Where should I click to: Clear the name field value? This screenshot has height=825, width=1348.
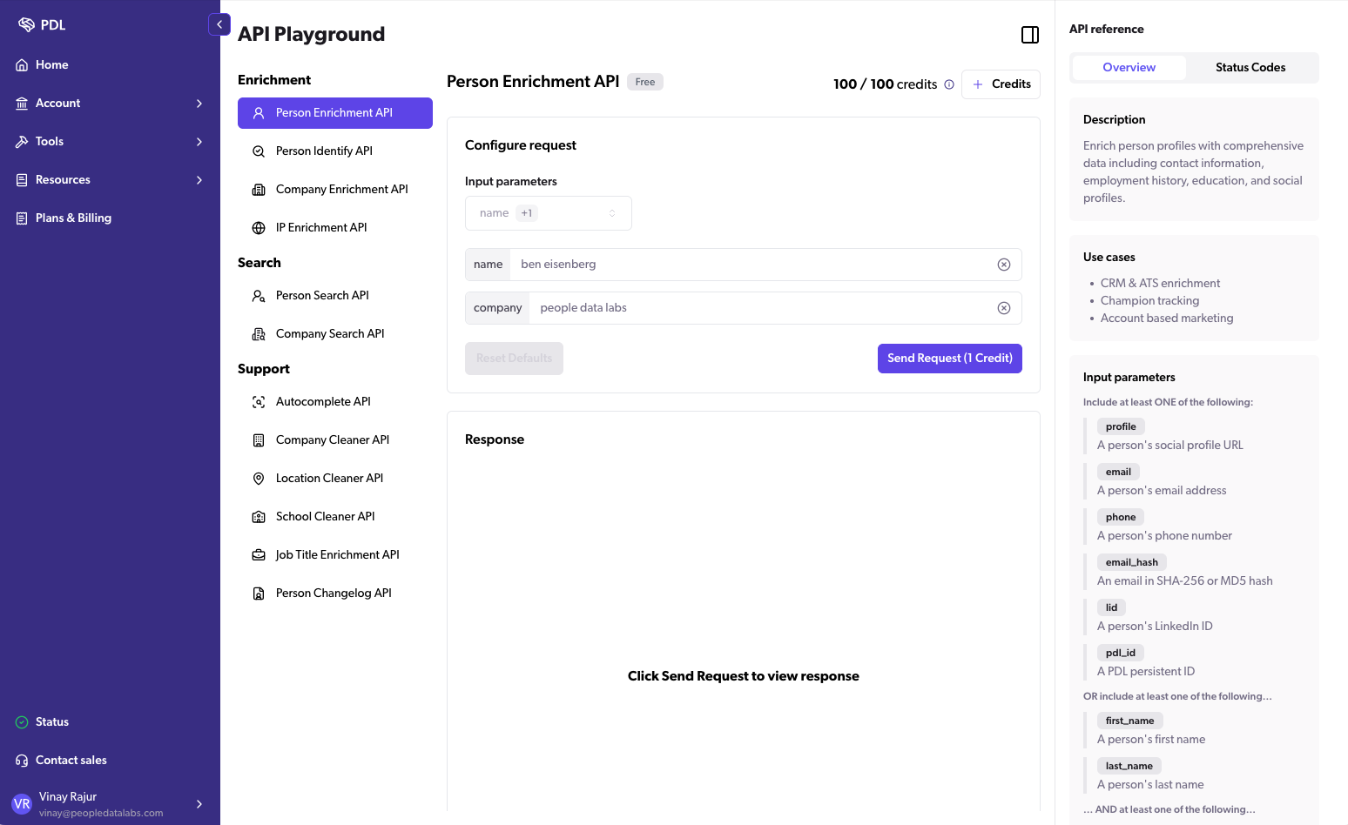(1004, 265)
